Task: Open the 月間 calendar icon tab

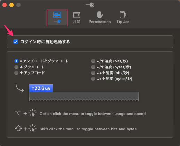Action: pyautogui.click(x=76, y=15)
